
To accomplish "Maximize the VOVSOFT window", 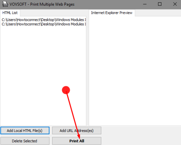I will (160, 4).
